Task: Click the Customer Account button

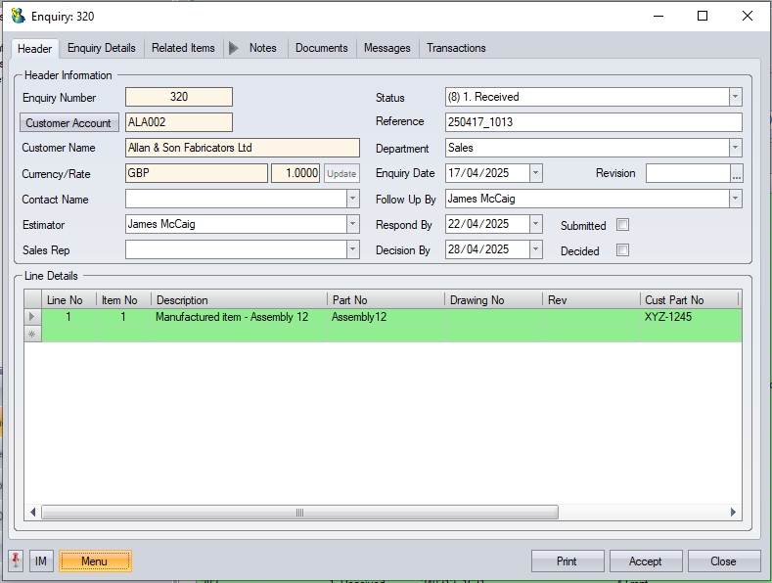Action: tap(69, 123)
